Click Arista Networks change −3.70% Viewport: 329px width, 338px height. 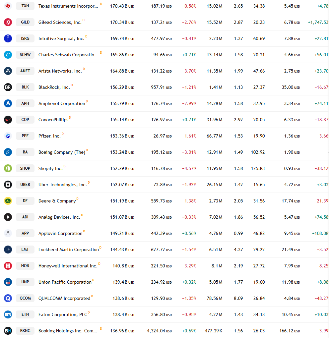pyautogui.click(x=189, y=71)
